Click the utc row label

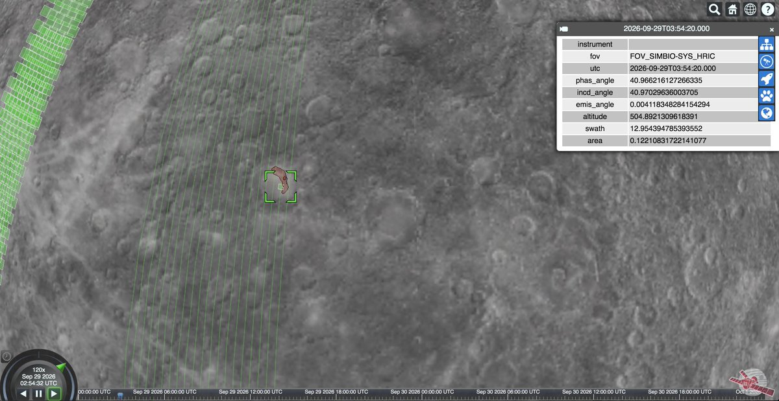coord(595,68)
